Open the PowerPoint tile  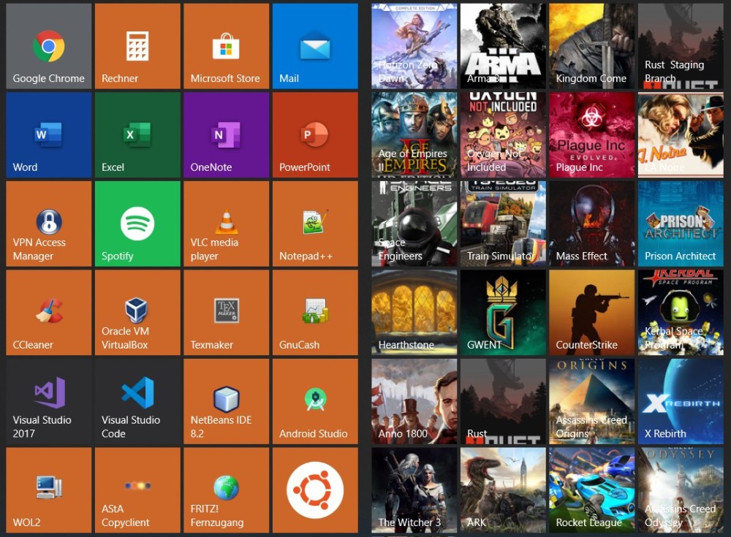point(315,134)
